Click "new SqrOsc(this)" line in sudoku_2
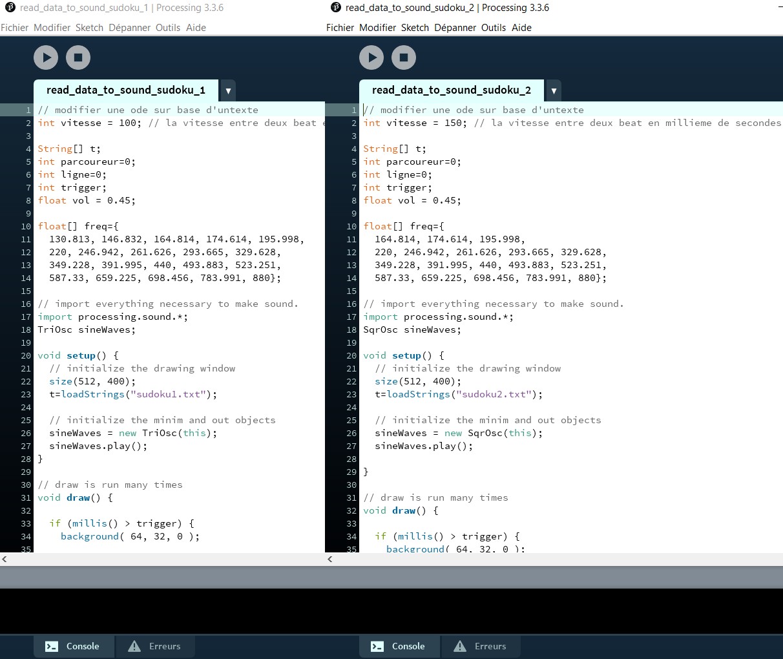 pyautogui.click(x=459, y=433)
